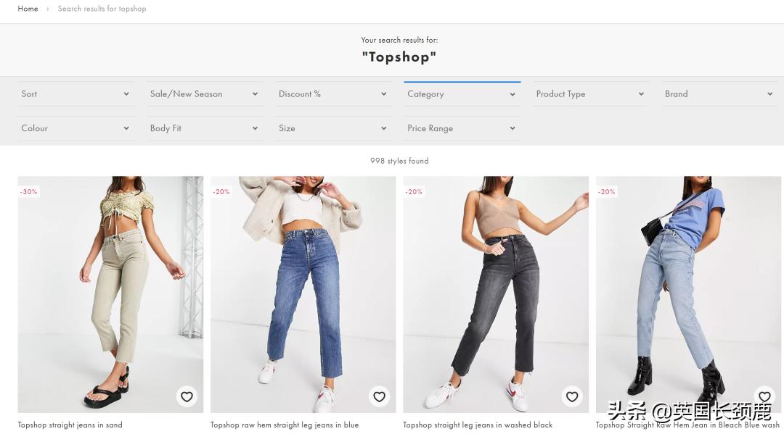The width and height of the screenshot is (784, 434).
Task: Favorite the washed black straight leg jeans
Action: tap(572, 396)
